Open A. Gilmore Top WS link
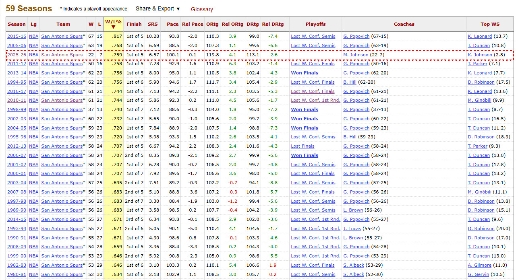518x280 pixels. 480,265
